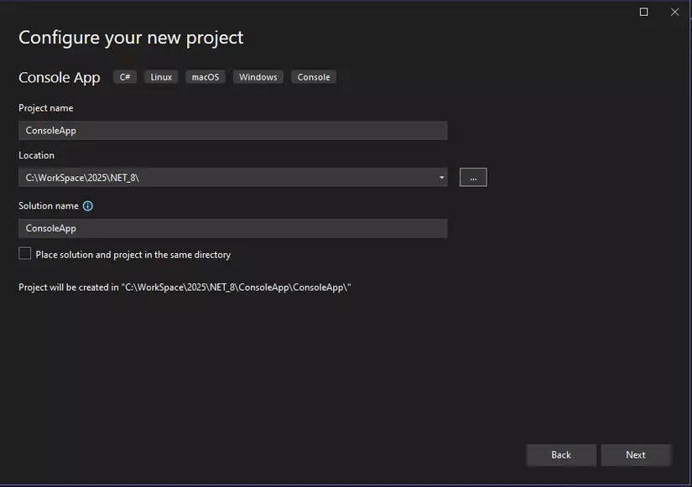Screen dimensions: 692x487
Task: Focus the Solution name text field
Action: pos(232,228)
